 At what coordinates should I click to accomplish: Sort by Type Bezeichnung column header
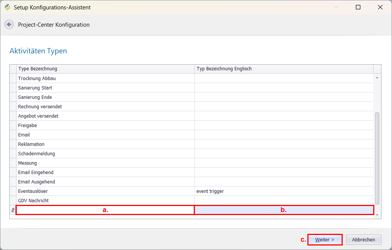(x=105, y=69)
